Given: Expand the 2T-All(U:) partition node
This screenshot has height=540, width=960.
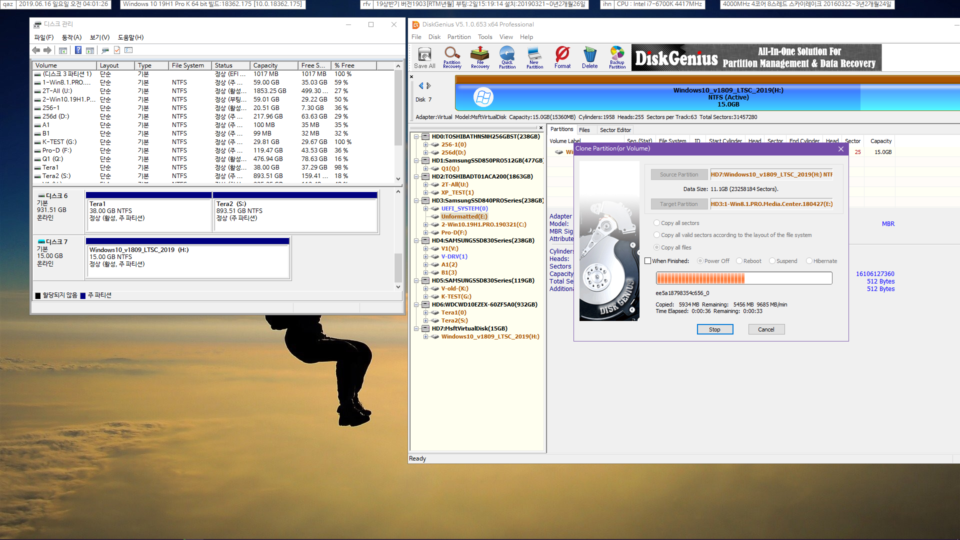Looking at the screenshot, I should pos(425,184).
